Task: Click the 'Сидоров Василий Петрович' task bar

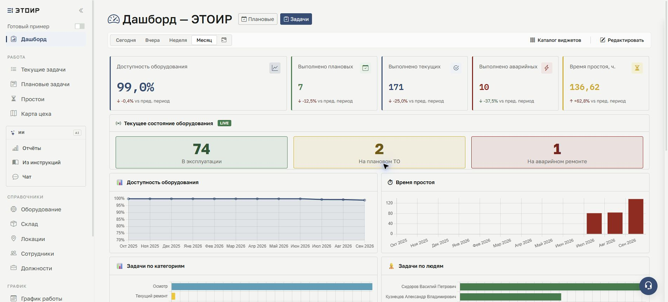Action: (552, 287)
